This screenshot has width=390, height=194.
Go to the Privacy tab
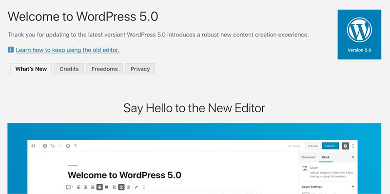tap(140, 69)
